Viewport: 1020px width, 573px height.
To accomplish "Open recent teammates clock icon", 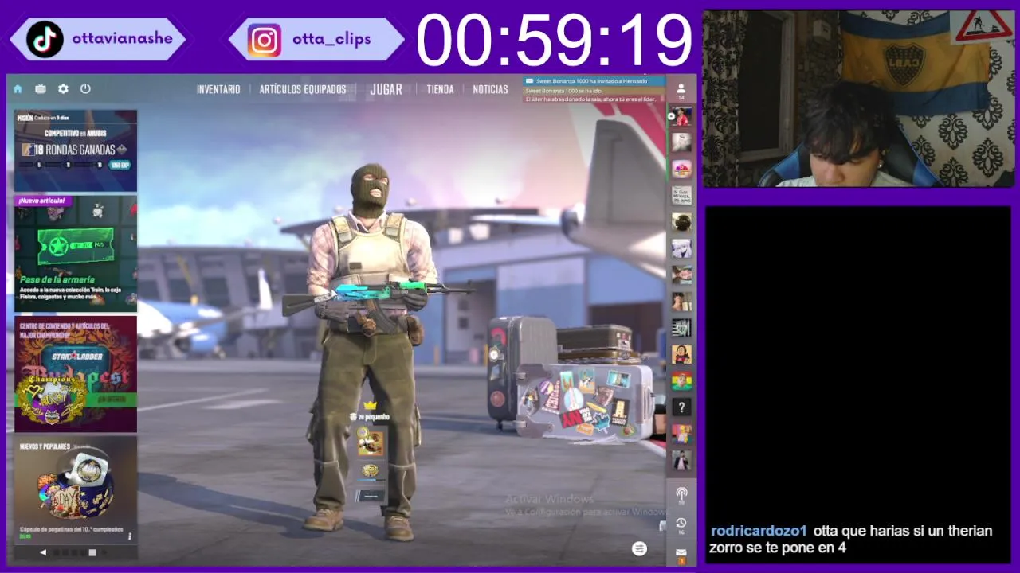I will [681, 525].
